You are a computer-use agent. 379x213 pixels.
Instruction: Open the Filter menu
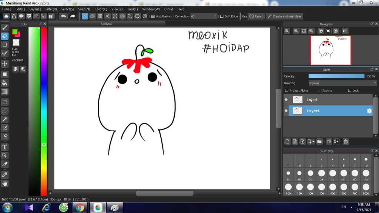pos(51,9)
